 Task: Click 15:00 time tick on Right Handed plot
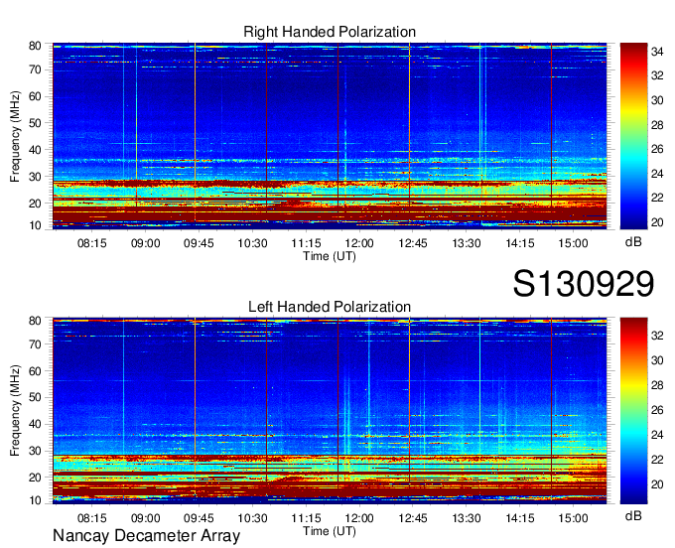point(574,243)
